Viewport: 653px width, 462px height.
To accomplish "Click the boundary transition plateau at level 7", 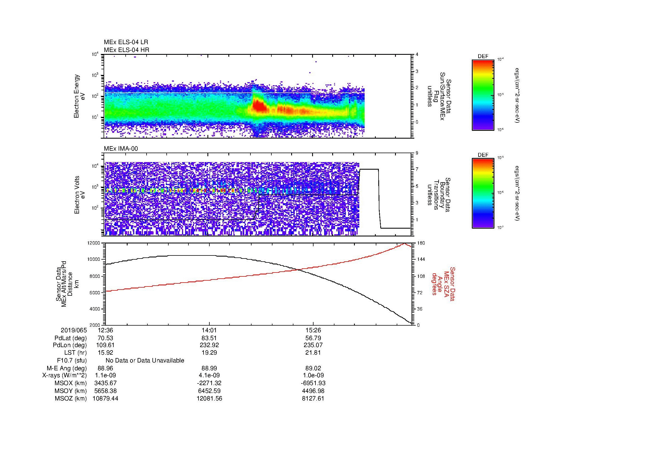I will [x=369, y=169].
